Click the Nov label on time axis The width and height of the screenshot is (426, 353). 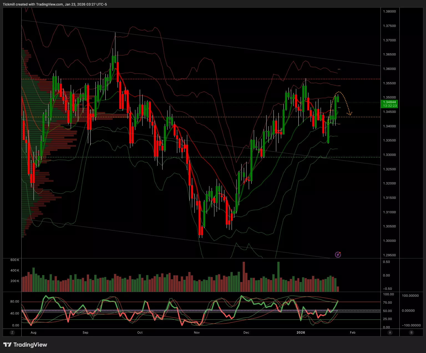197,332
